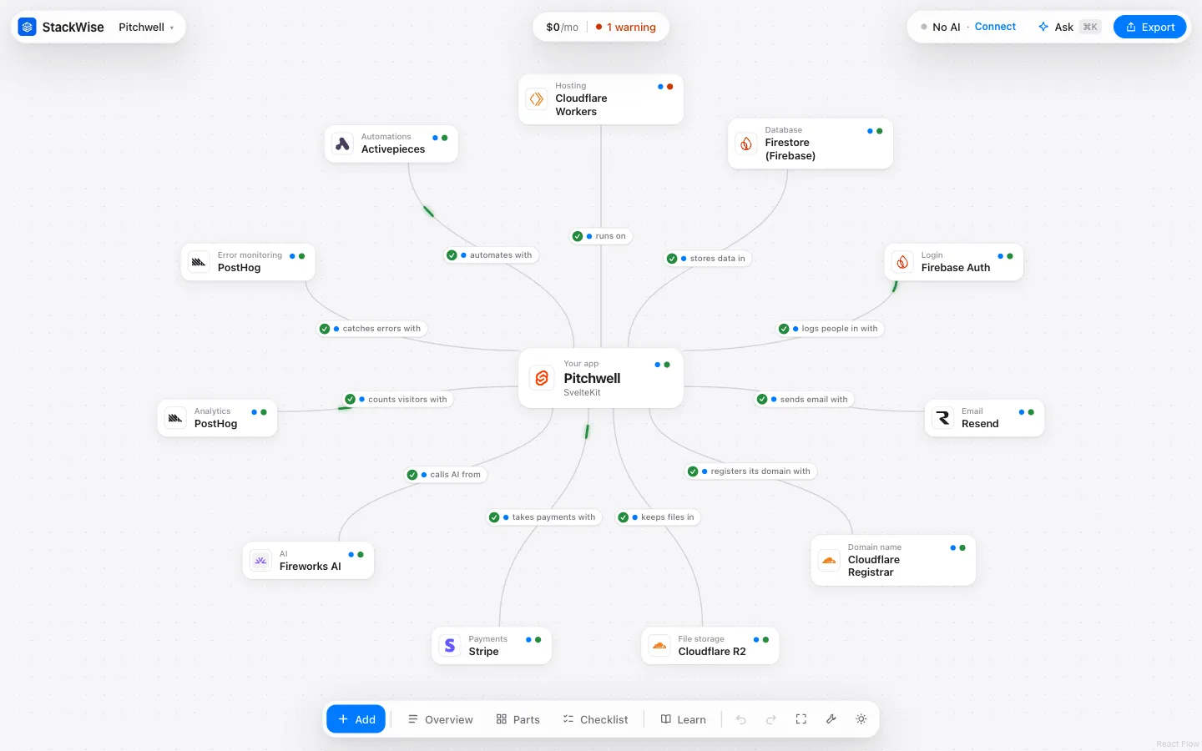
Task: Click the Resend email icon
Action: (942, 418)
